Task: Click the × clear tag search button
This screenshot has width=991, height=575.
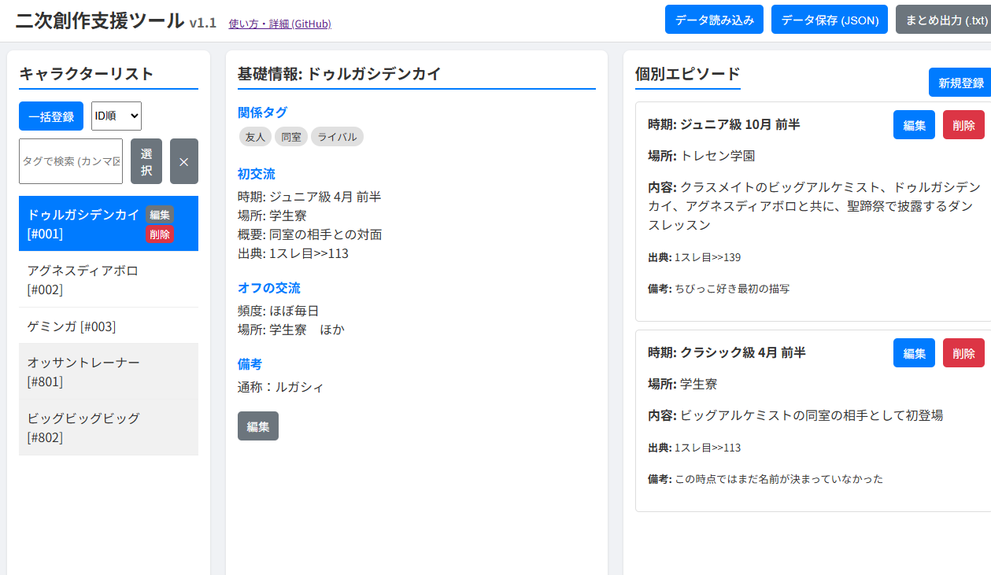Action: point(183,161)
